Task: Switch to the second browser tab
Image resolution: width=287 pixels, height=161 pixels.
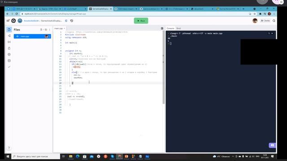Action: 24,9
